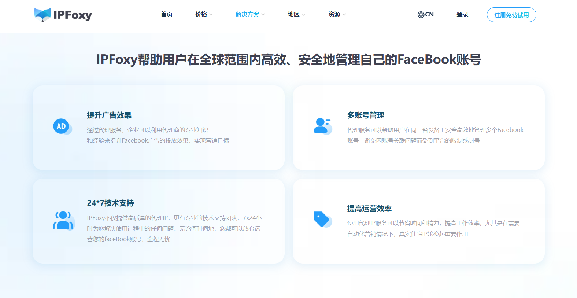The height and width of the screenshot is (298, 577).
Task: Click the 注册免费试用 button
Action: [511, 15]
